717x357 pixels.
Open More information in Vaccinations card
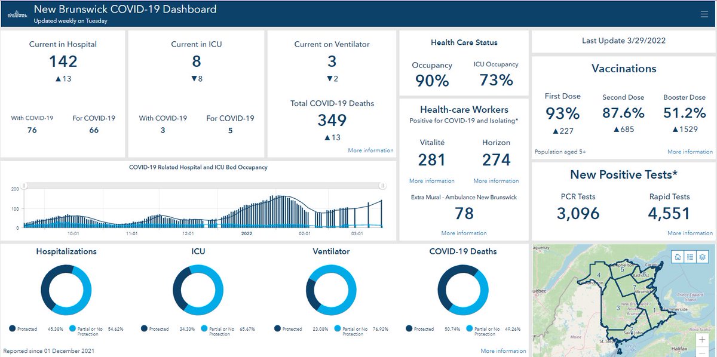click(x=690, y=152)
